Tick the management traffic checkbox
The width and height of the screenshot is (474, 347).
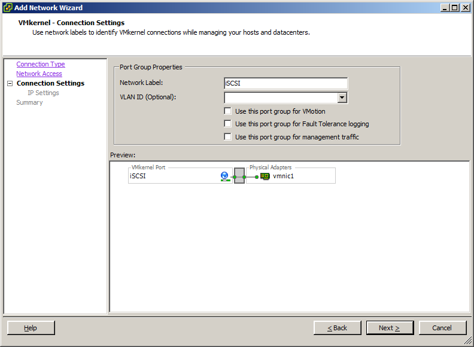[227, 137]
